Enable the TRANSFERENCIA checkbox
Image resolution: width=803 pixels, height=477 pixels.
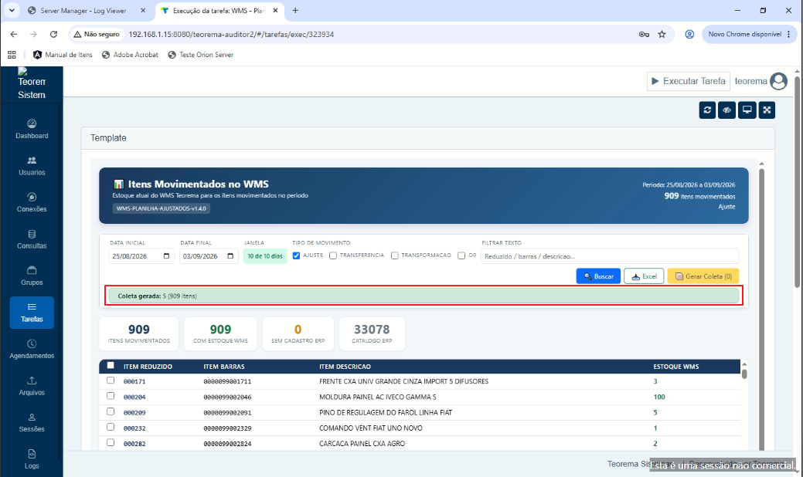tap(333, 255)
